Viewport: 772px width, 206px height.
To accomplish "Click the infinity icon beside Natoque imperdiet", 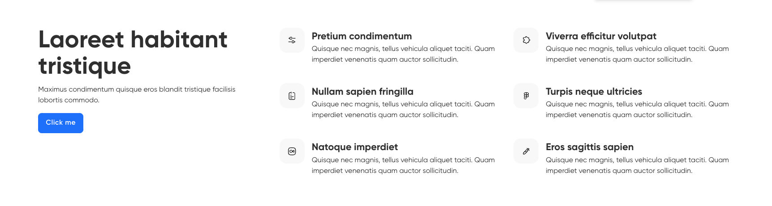I will 292,151.
